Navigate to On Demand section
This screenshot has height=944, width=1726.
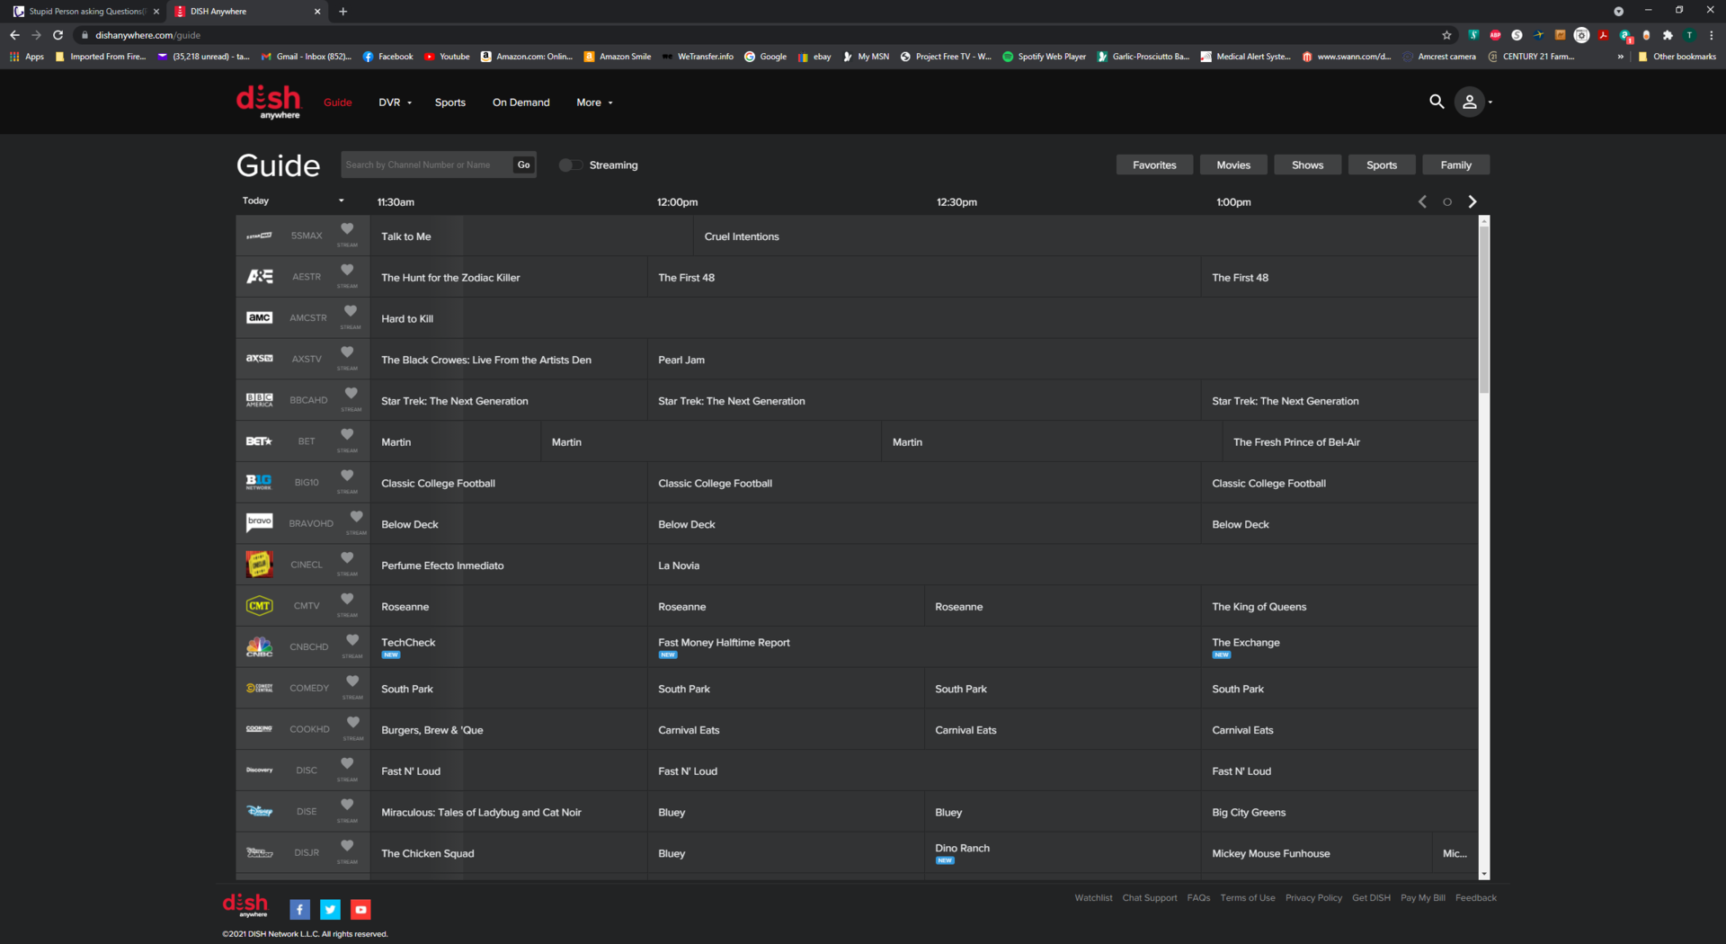[520, 102]
